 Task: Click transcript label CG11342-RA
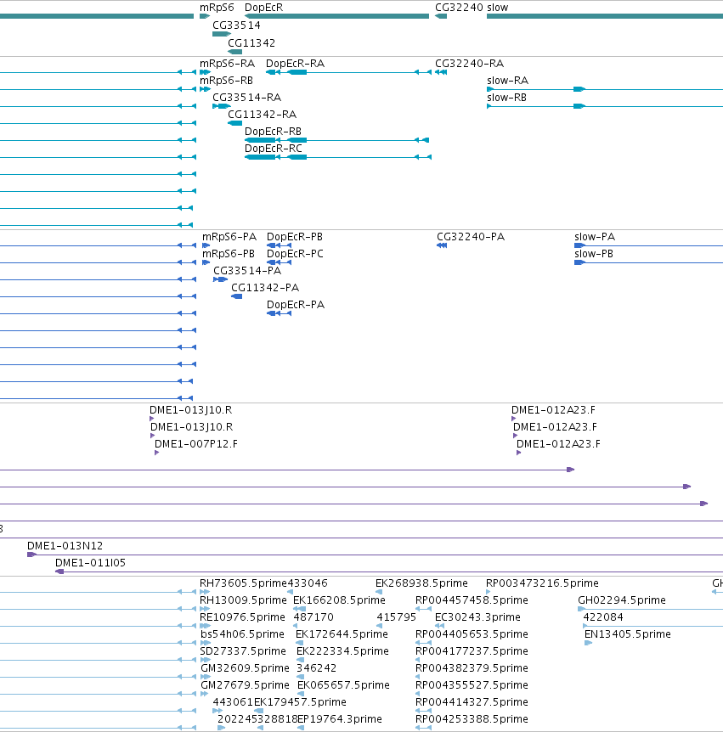[x=262, y=115]
